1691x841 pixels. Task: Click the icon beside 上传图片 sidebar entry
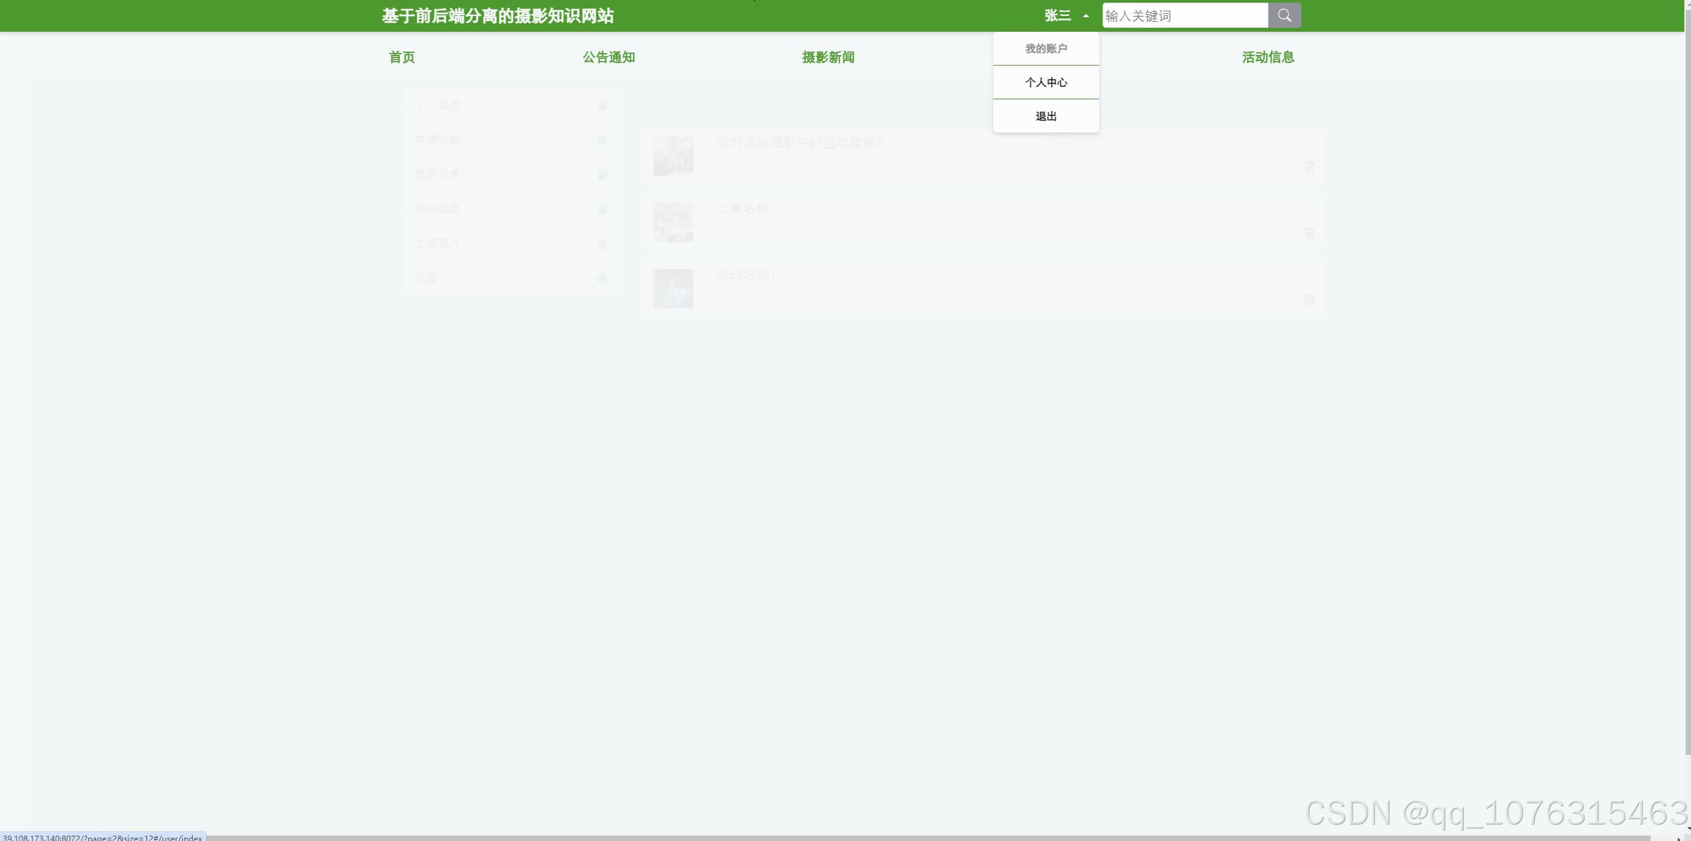click(x=602, y=244)
